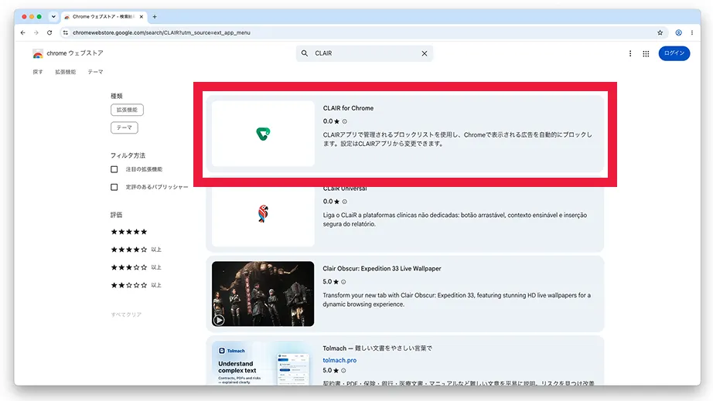
Task: Bookmark this page with the star icon
Action: click(660, 32)
